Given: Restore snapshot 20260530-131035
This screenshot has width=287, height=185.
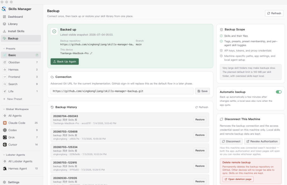Looking at the screenshot, I should click(x=200, y=182).
